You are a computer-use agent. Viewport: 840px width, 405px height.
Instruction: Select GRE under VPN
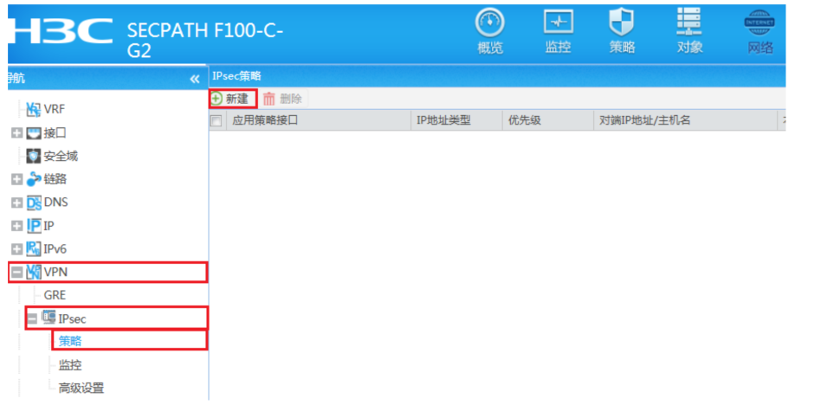55,295
